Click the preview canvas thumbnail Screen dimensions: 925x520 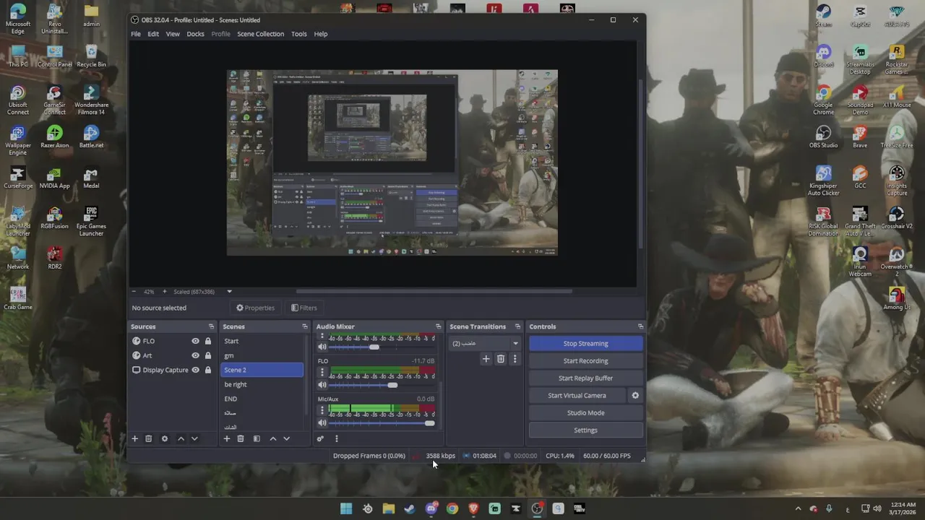pyautogui.click(x=392, y=162)
